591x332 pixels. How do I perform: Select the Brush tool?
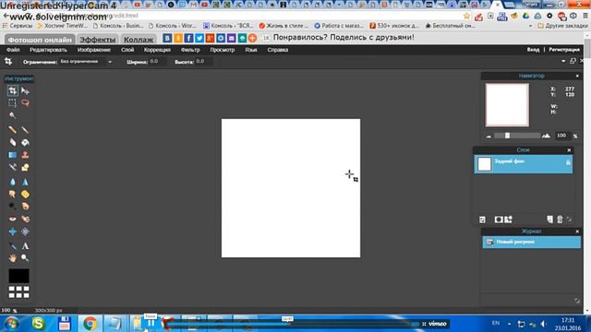(x=25, y=130)
